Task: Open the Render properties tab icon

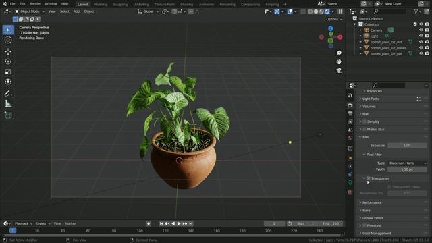Action: [x=350, y=105]
